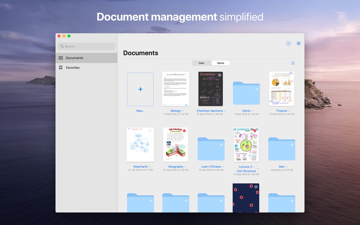The height and width of the screenshot is (225, 360).
Task: Click the sync status check icon
Action: click(288, 43)
